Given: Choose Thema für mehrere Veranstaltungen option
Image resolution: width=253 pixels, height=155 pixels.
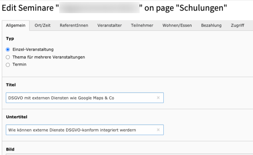Looking at the screenshot, I should (x=8, y=57).
